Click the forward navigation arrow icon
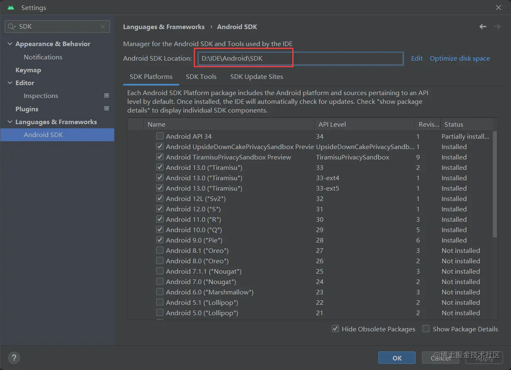 point(497,27)
